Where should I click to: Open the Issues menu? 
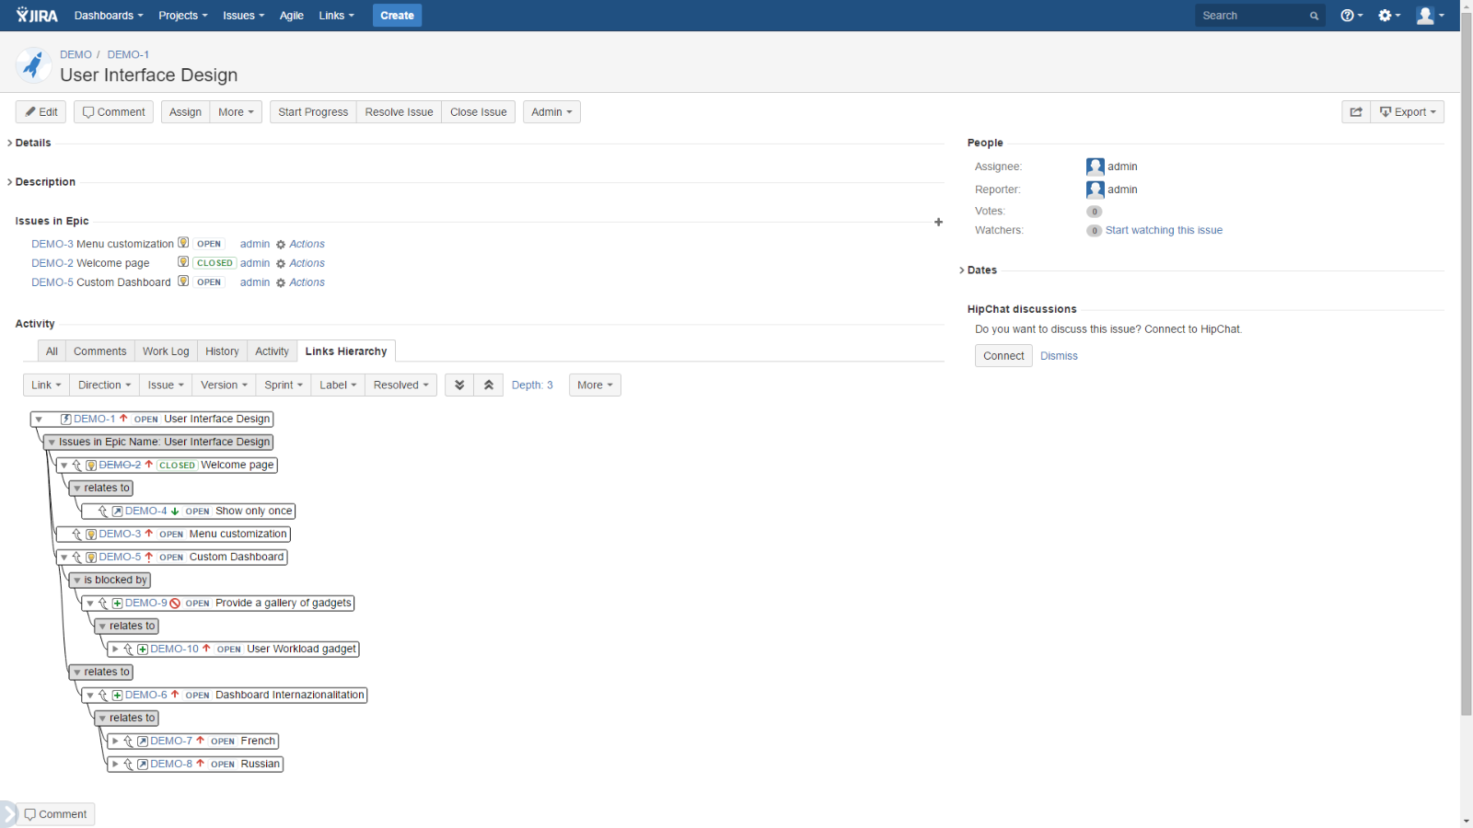243,16
